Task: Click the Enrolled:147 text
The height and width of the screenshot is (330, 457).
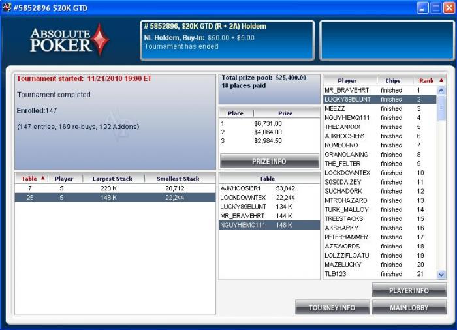Action: tap(37, 110)
